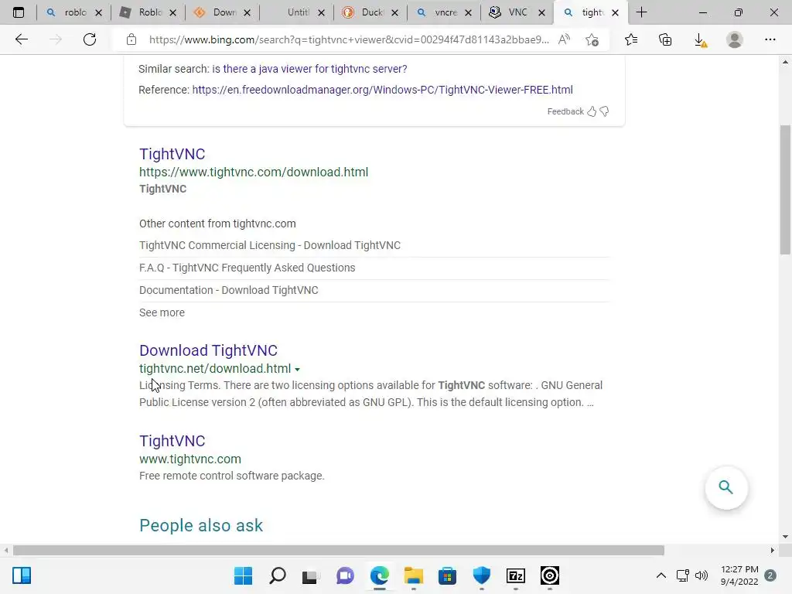Launch Microsoft Store from taskbar
Viewport: 792px width, 594px height.
[447, 575]
